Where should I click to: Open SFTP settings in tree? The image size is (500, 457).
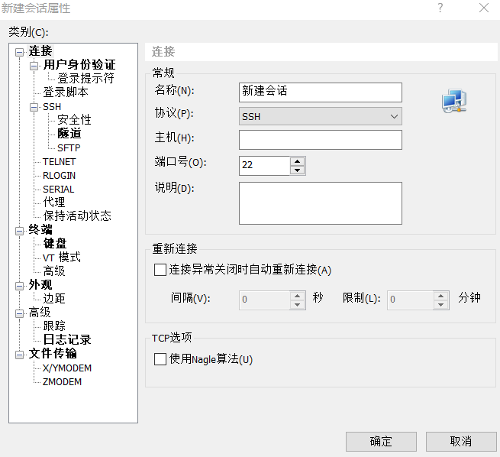(x=69, y=147)
